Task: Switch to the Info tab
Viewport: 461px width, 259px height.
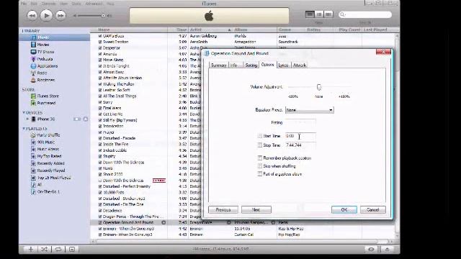Action: click(233, 65)
